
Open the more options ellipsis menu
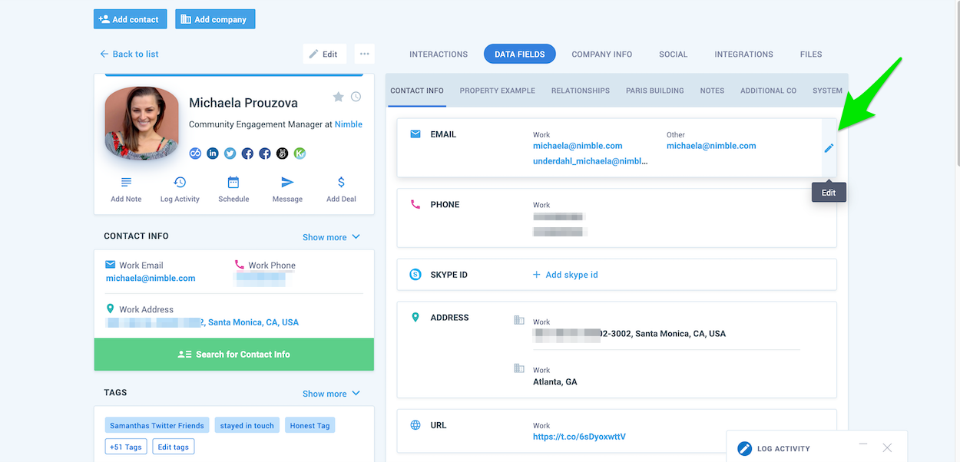coord(364,54)
